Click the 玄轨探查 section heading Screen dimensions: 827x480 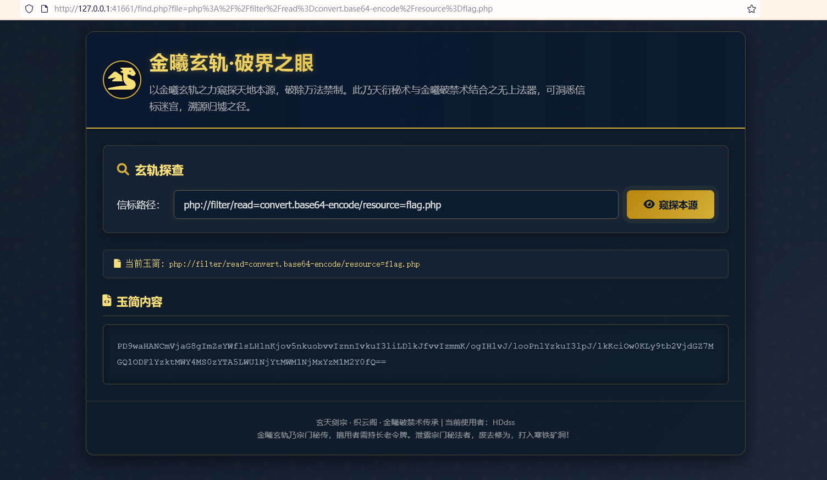click(159, 170)
